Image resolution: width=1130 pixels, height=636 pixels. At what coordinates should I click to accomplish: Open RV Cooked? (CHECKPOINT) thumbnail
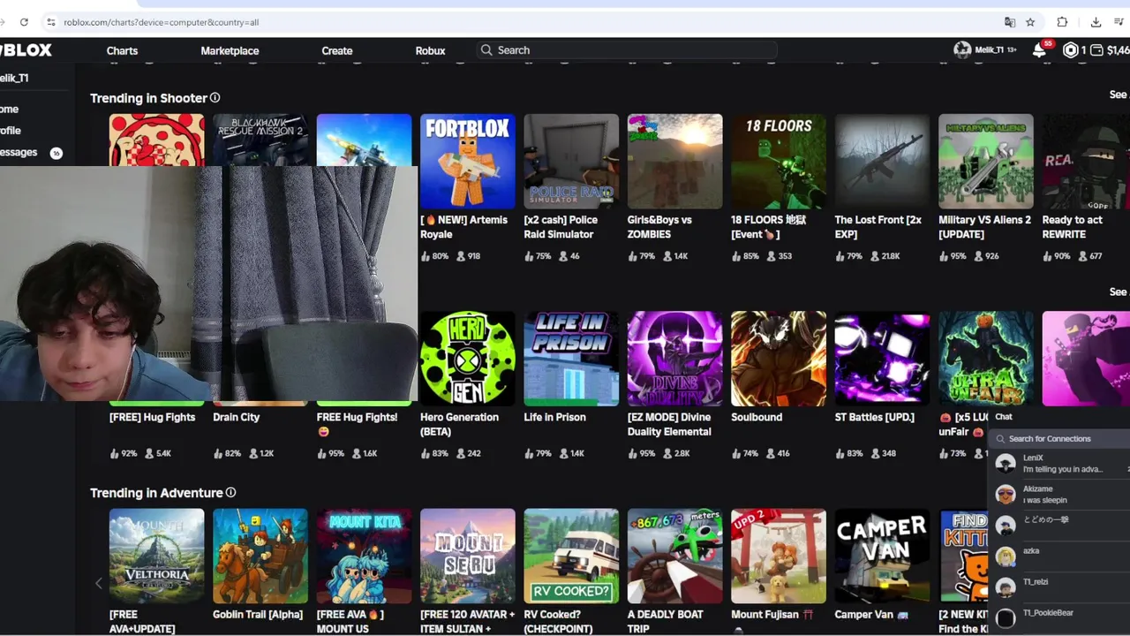pos(571,556)
